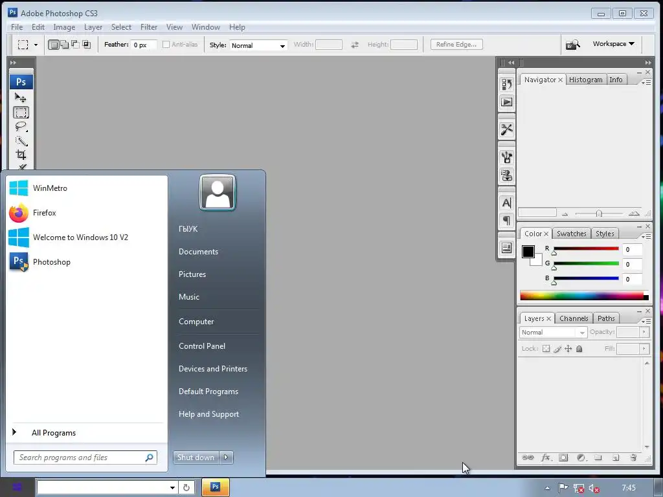This screenshot has width=663, height=497.
Task: Toggle Lock position icon
Action: pos(568,349)
